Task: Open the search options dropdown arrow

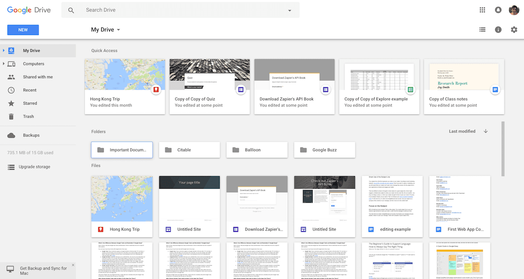Action: 290,10
